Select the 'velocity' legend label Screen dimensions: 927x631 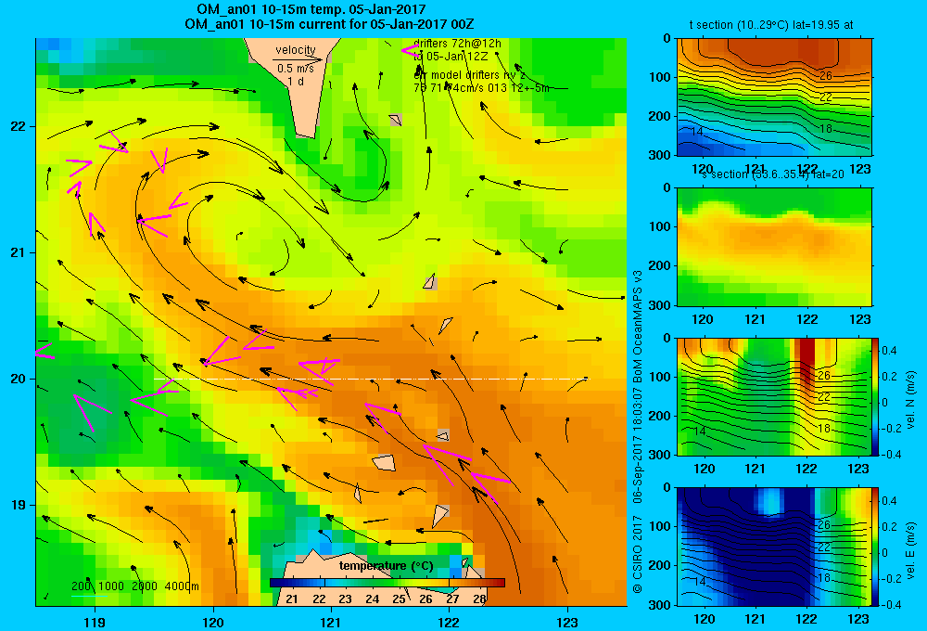pos(296,50)
